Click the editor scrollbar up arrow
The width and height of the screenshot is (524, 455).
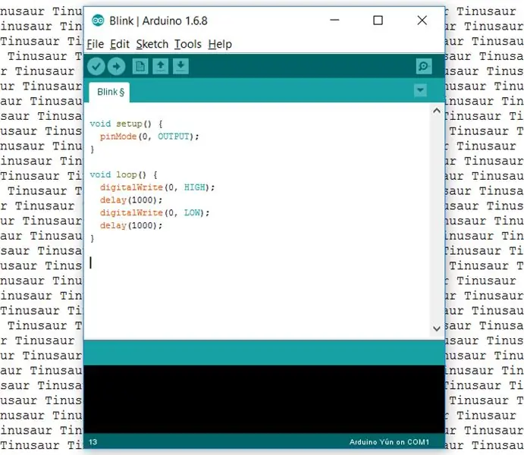click(x=437, y=111)
